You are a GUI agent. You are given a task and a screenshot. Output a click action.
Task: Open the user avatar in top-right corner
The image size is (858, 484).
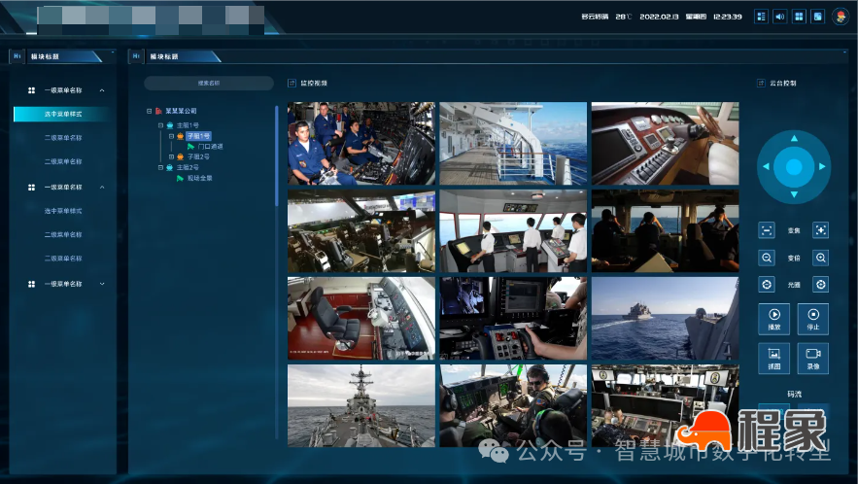pyautogui.click(x=840, y=17)
